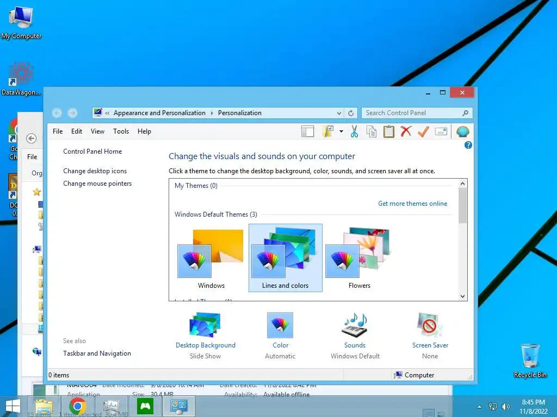Open the View menu
This screenshot has width=557, height=417.
tap(97, 131)
